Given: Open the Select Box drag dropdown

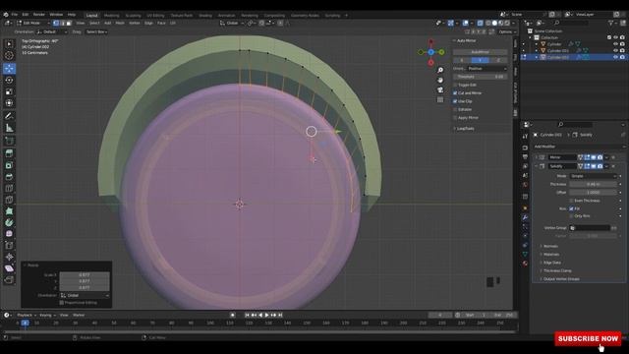Looking at the screenshot, I should pyautogui.click(x=96, y=31).
